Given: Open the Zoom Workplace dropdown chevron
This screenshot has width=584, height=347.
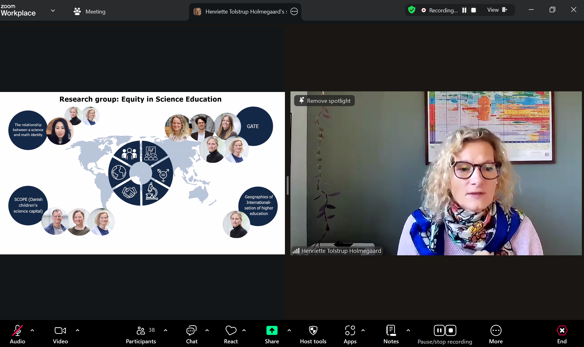Looking at the screenshot, I should [x=53, y=11].
